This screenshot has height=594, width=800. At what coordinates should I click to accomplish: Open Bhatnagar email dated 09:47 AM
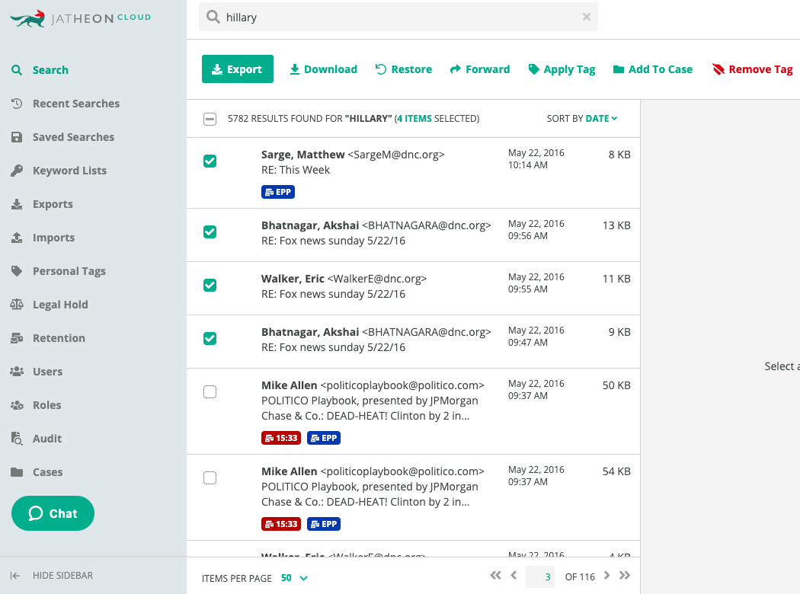pos(413,342)
